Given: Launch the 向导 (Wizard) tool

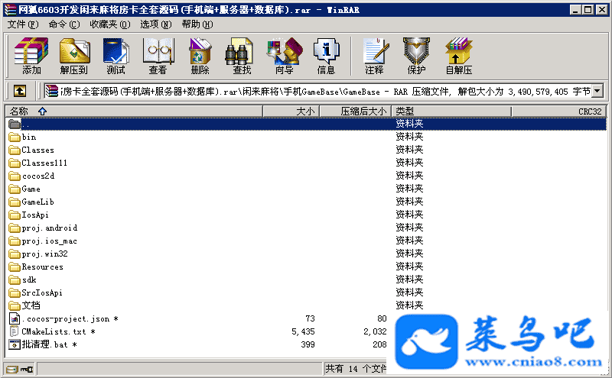Looking at the screenshot, I should tap(284, 56).
